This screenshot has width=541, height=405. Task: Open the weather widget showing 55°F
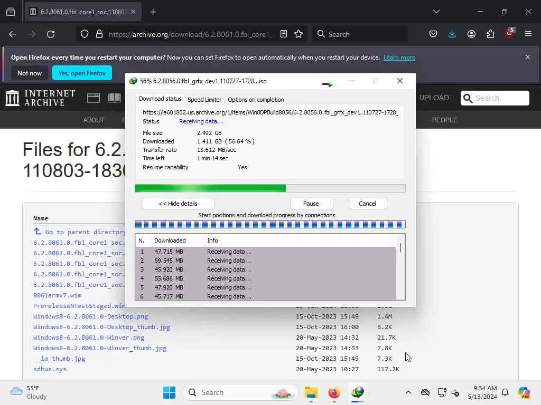click(x=29, y=392)
